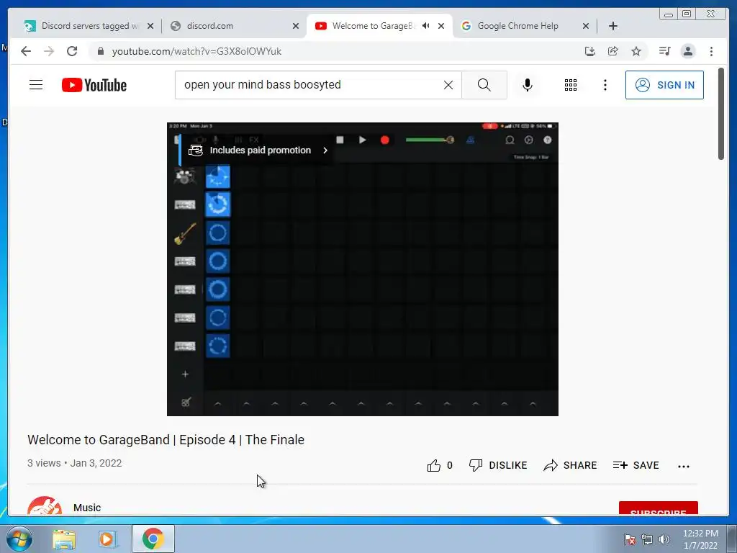This screenshot has height=553, width=737.
Task: Click the stop square in the video
Action: tap(340, 140)
